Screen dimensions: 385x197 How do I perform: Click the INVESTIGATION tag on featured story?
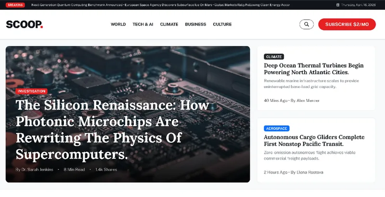tap(31, 91)
